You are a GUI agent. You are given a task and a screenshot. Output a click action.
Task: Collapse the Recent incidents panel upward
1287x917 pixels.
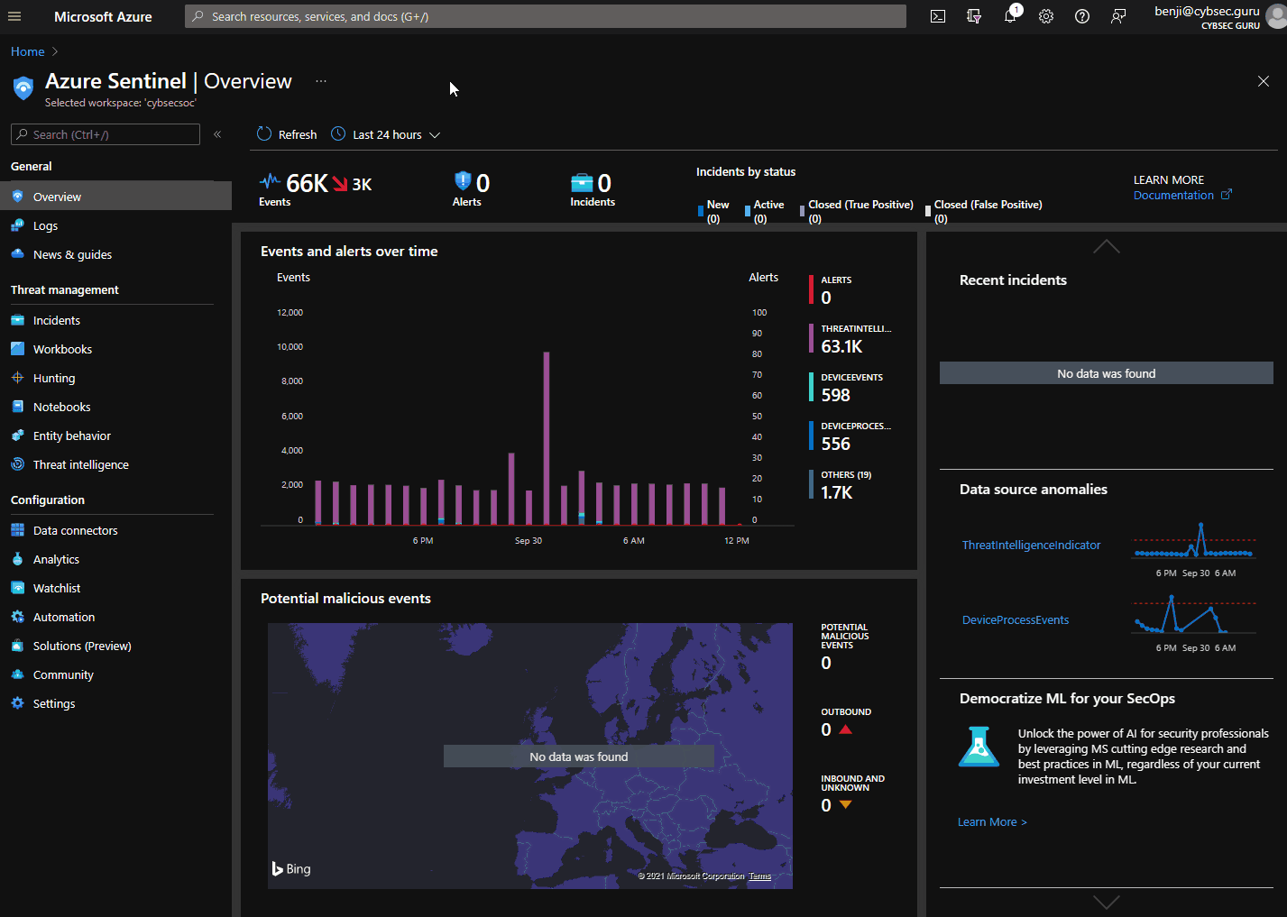pos(1106,246)
